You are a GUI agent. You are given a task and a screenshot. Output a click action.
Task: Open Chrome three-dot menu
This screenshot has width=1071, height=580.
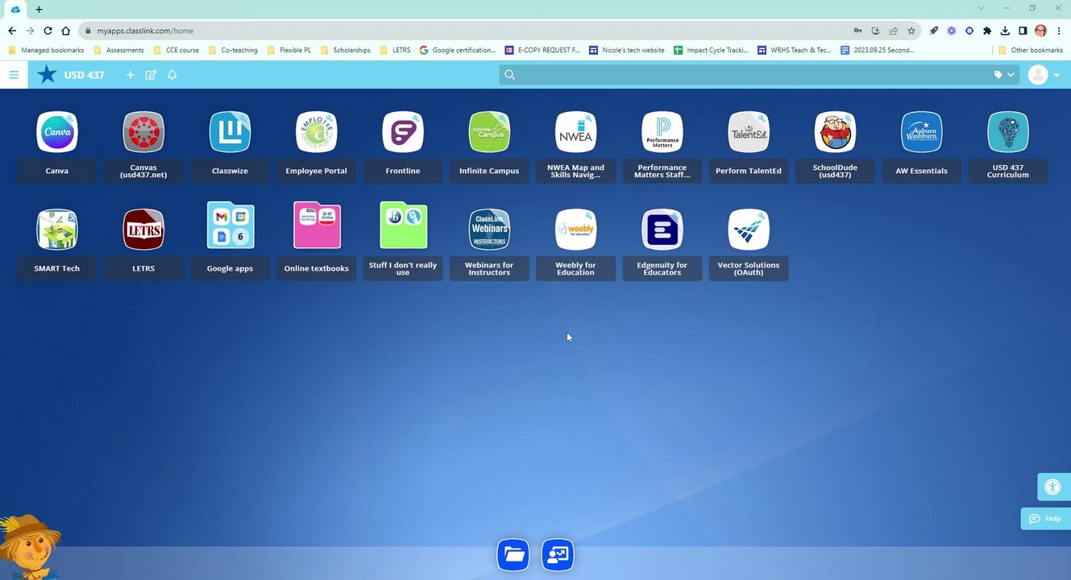1058,31
